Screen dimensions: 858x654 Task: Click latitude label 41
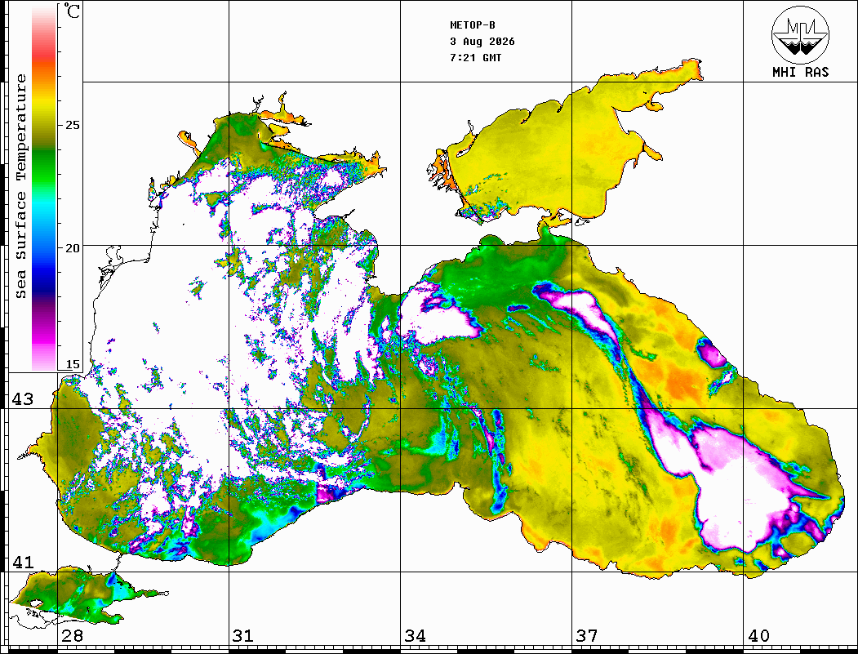pyautogui.click(x=22, y=563)
